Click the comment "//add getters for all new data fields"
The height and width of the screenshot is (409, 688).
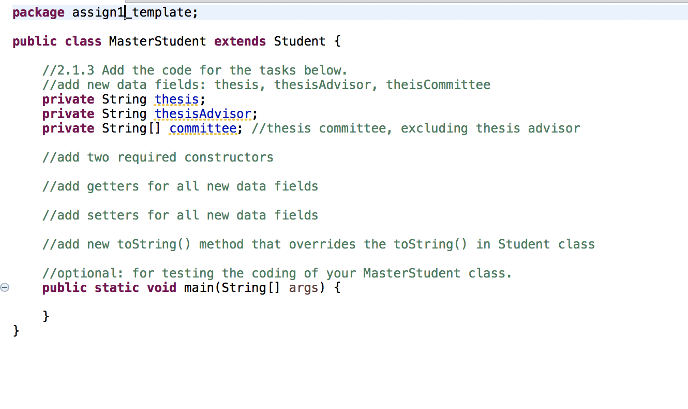180,186
